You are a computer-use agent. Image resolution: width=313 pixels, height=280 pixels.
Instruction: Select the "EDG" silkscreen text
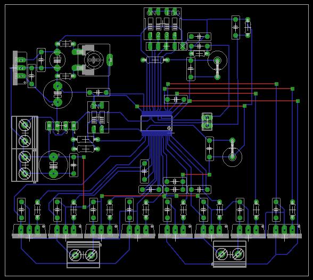pyautogui.click(x=174, y=13)
